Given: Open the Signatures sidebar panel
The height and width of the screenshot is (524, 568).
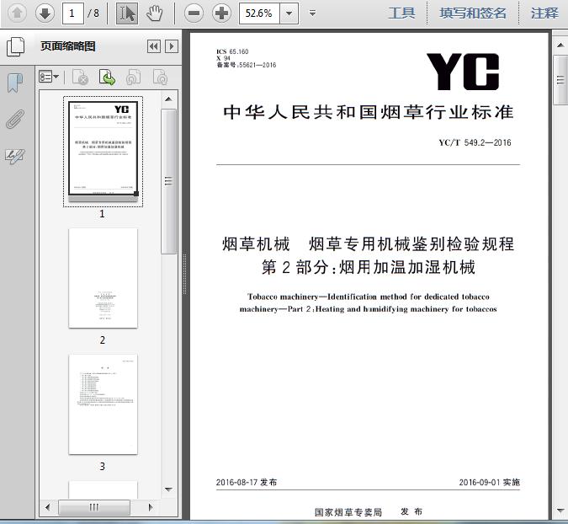Looking at the screenshot, I should (15, 157).
